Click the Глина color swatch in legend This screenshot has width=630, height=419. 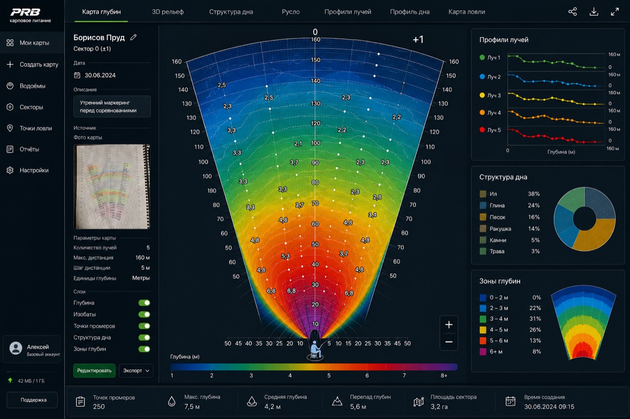(x=483, y=206)
